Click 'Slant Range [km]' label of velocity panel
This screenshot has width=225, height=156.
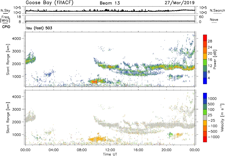point(8,117)
